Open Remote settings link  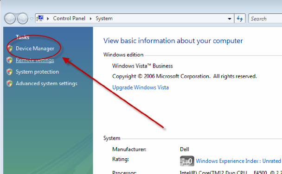[x=35, y=60]
